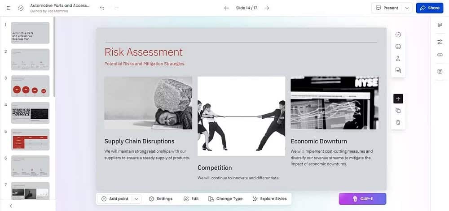Select Change Type in toolbar
This screenshot has width=449, height=211.
click(x=225, y=199)
